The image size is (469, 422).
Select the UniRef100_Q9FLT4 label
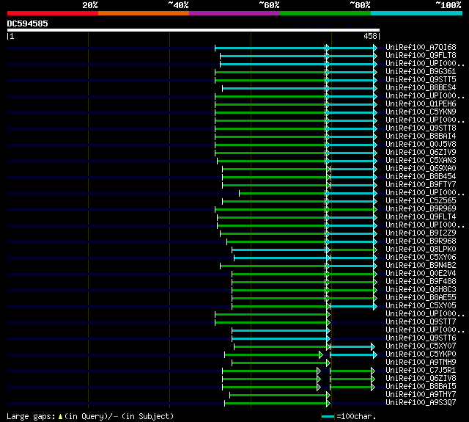click(421, 217)
